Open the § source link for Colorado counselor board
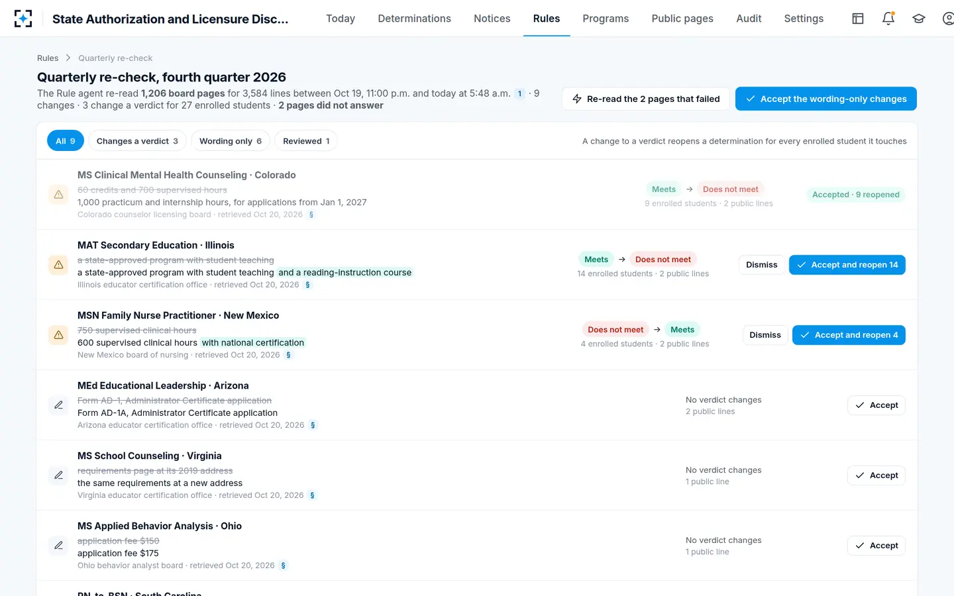Image resolution: width=954 pixels, height=596 pixels. [x=311, y=215]
